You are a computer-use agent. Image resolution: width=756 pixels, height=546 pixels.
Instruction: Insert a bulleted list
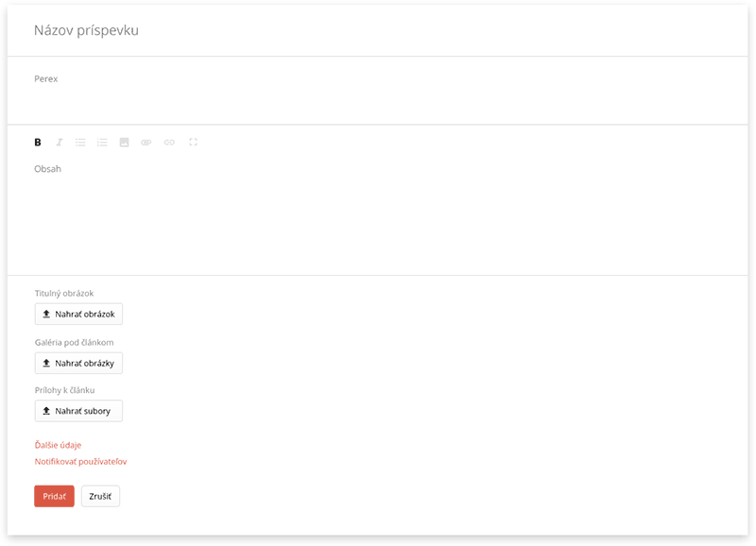(x=80, y=142)
